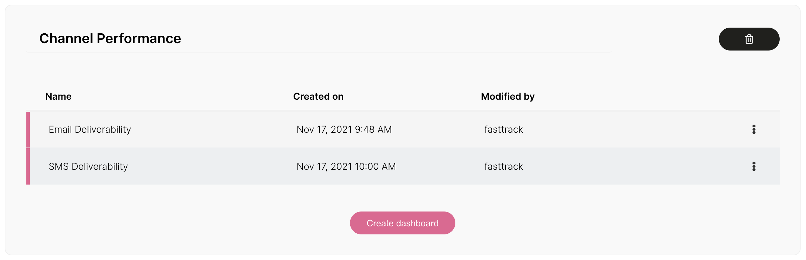Click the pink marker beside Email Deliverability
This screenshot has height=260, width=806.
coord(28,130)
